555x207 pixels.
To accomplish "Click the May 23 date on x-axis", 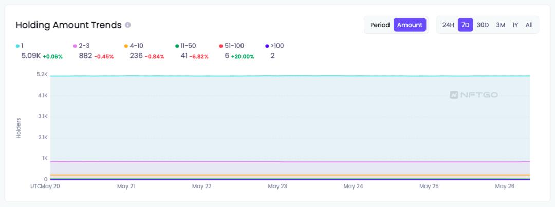I will (277, 187).
